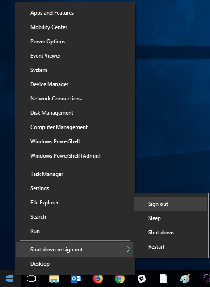The height and width of the screenshot is (287, 210).
Task: Click the Paint palette taskbar icon
Action: pos(185,279)
